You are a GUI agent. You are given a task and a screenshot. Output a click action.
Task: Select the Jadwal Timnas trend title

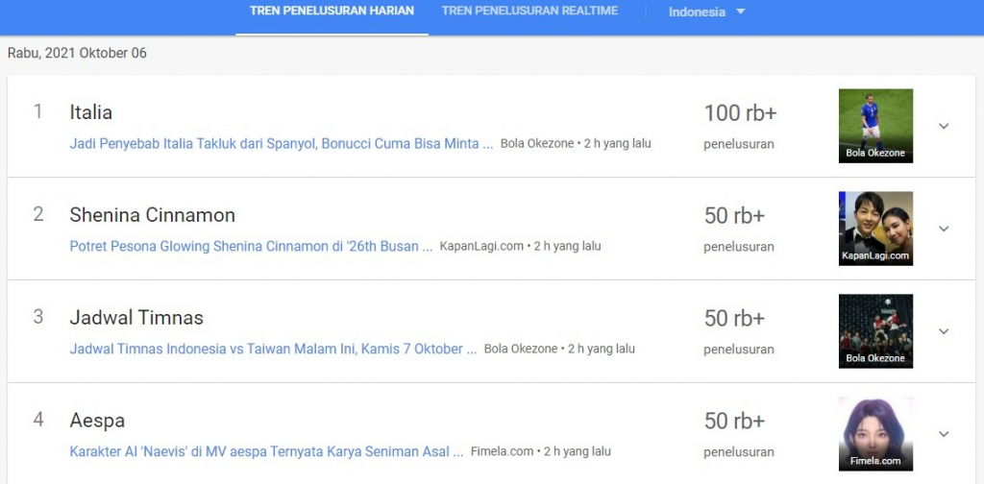click(136, 319)
